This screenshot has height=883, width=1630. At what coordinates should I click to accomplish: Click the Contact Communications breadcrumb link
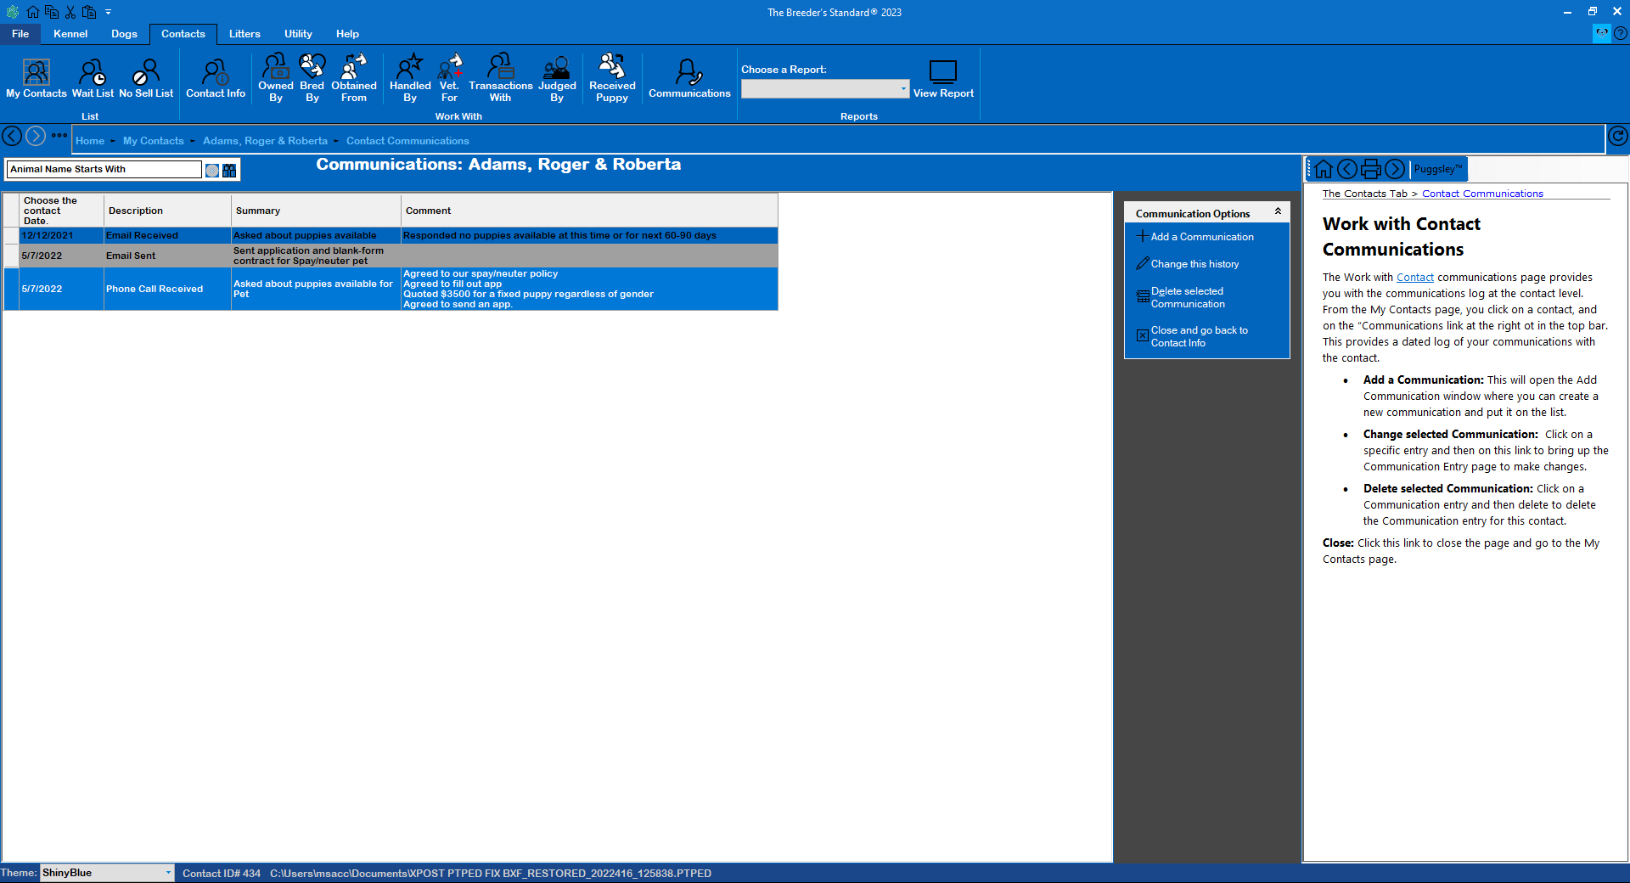coord(407,140)
